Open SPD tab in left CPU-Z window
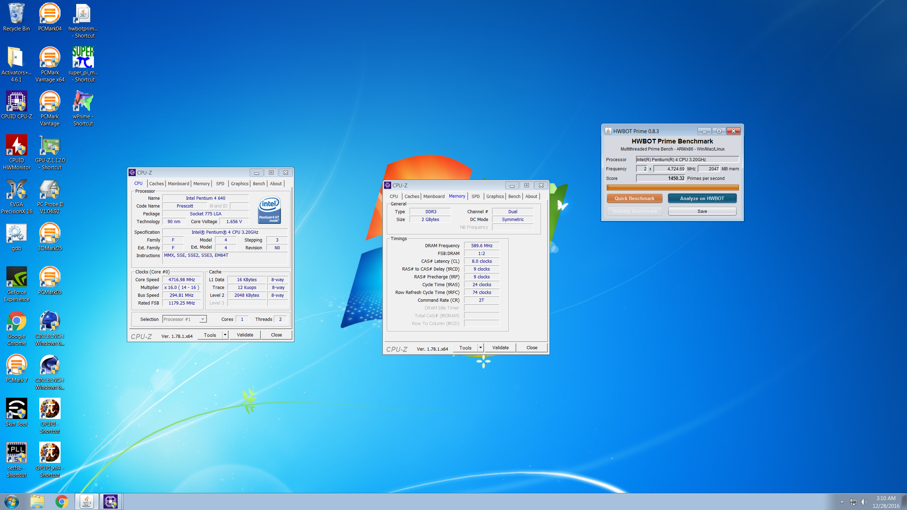Viewport: 907px width, 510px height. point(220,183)
